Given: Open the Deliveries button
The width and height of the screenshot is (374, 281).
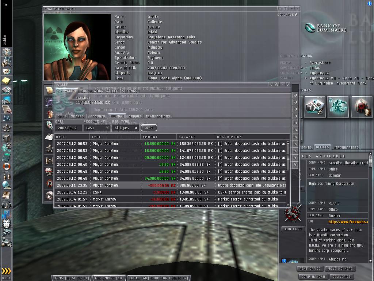Looking at the screenshot, I should (341, 277).
